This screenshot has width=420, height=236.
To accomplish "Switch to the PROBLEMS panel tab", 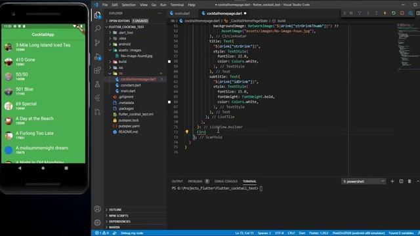I will (x=196, y=182).
